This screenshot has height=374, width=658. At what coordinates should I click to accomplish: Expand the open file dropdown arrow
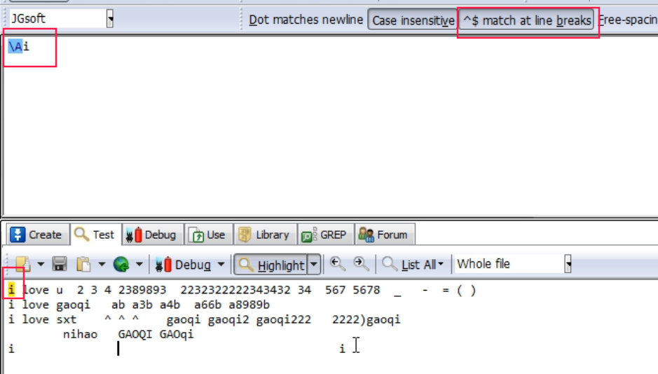coord(41,265)
